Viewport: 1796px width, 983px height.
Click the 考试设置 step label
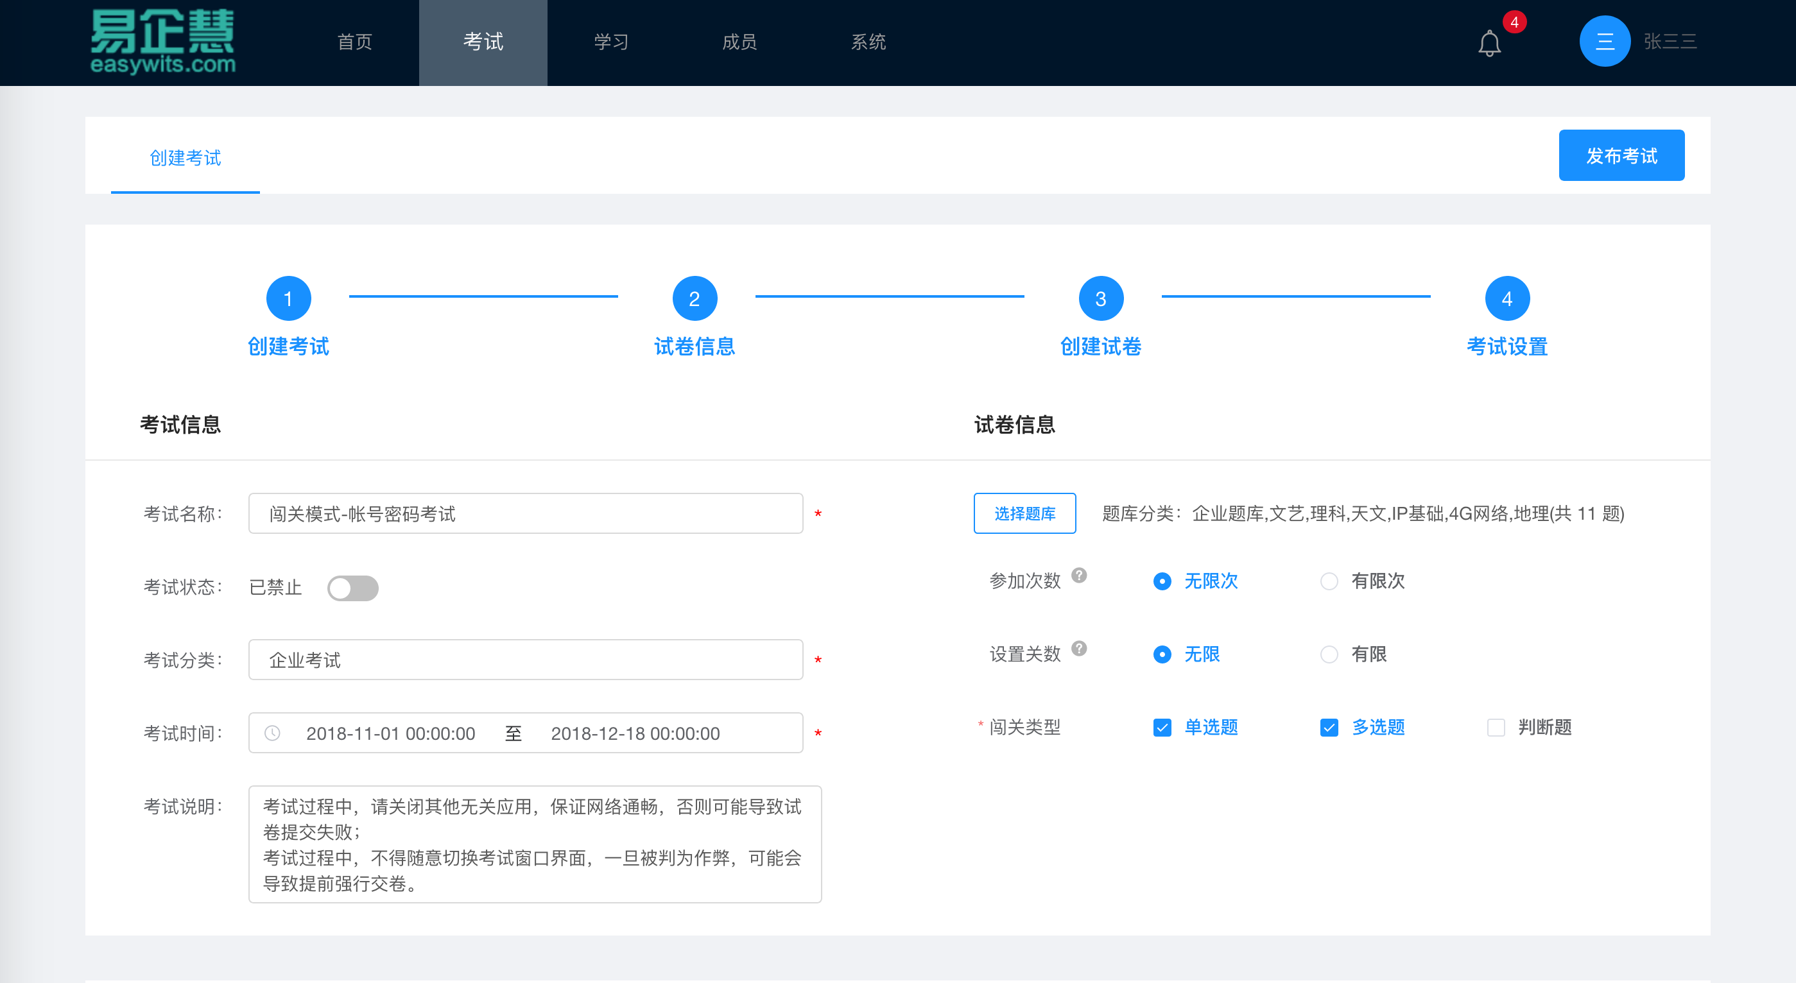(1507, 346)
